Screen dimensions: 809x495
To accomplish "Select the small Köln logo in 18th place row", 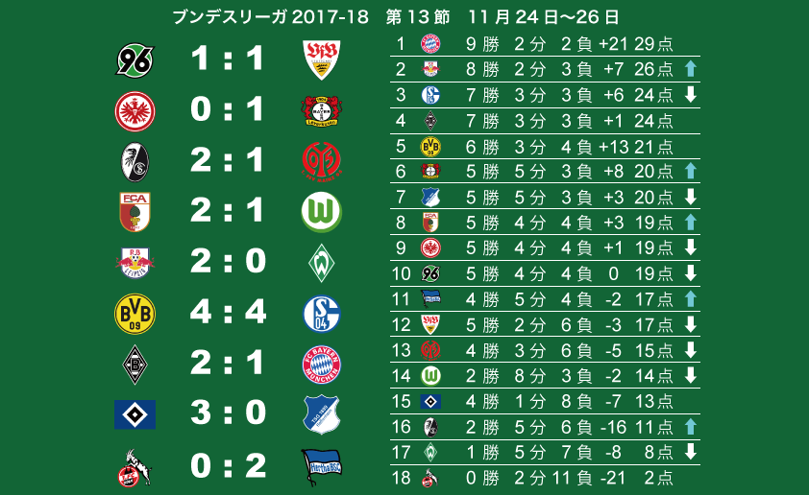I will coord(429,479).
